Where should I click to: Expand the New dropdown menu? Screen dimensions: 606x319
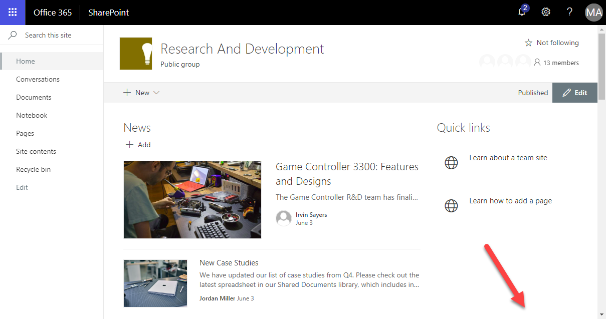pyautogui.click(x=142, y=93)
